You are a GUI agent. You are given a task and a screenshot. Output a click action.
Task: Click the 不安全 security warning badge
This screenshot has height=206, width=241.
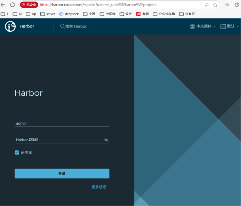coord(29,5)
